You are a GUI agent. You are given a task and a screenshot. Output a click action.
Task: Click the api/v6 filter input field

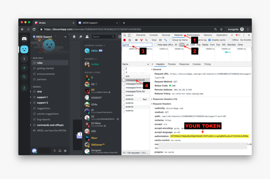[137, 45]
